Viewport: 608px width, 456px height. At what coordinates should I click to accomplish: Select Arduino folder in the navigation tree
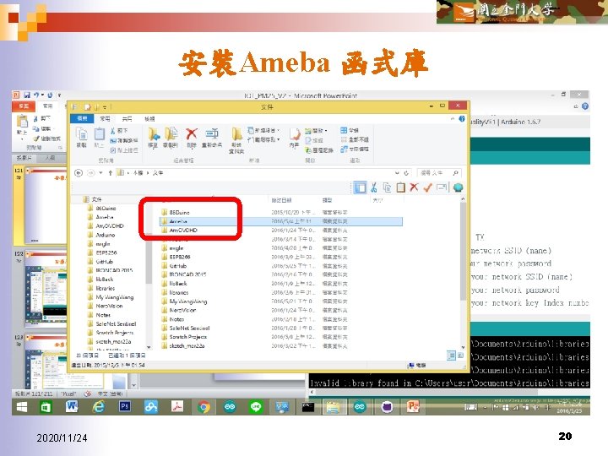101,235
